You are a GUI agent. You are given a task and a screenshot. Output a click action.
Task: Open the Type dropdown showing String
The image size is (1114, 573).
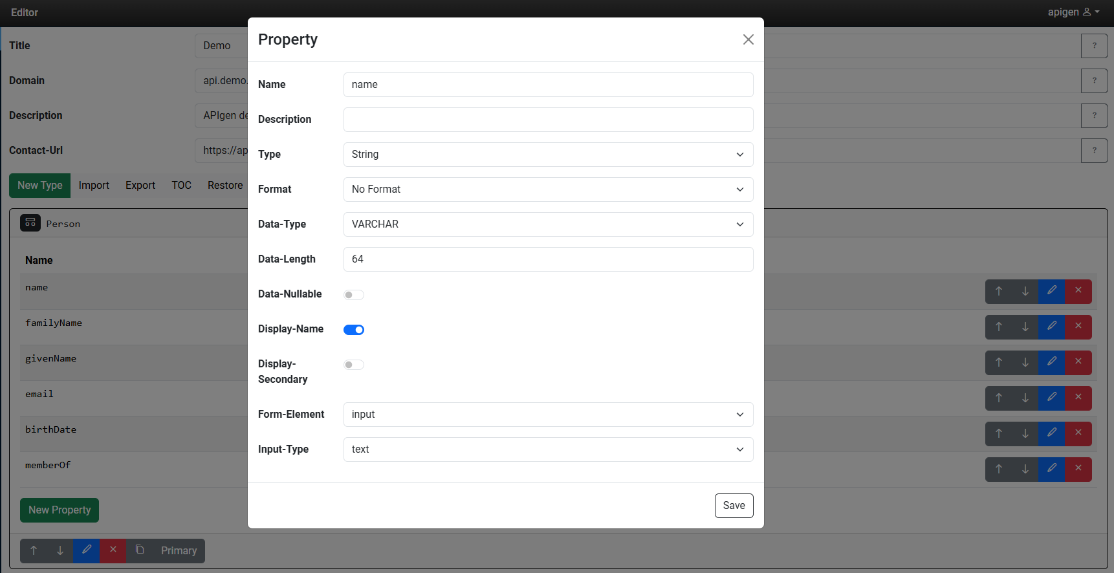[x=548, y=155]
